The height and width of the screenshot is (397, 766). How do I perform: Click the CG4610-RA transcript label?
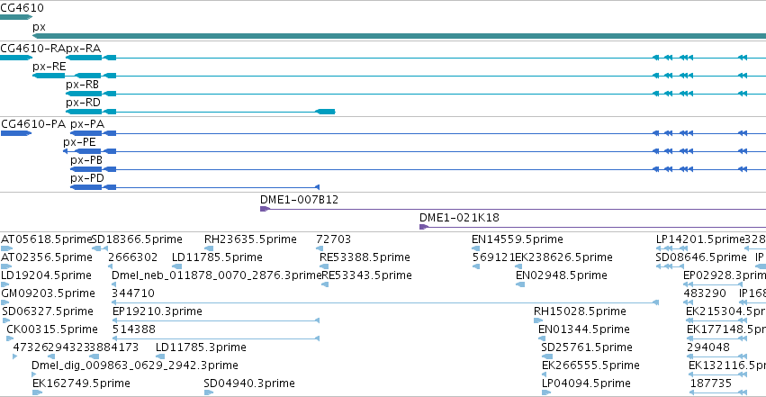(x=32, y=49)
